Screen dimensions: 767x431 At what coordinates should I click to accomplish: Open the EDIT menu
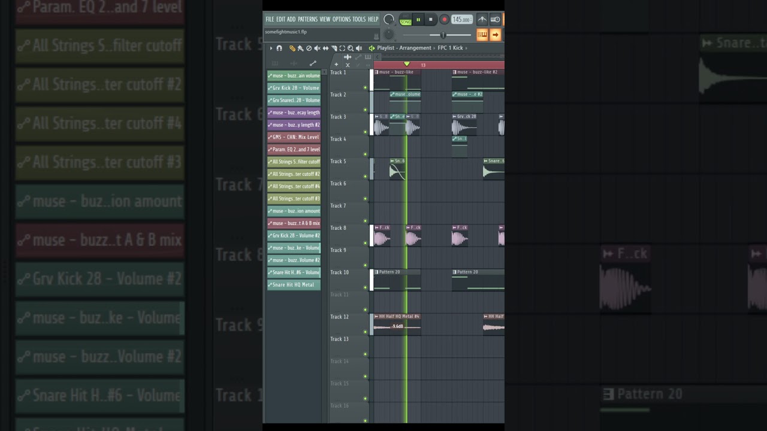pos(280,19)
